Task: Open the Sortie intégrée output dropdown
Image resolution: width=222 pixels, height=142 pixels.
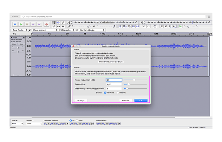Action: [x=92, y=30]
